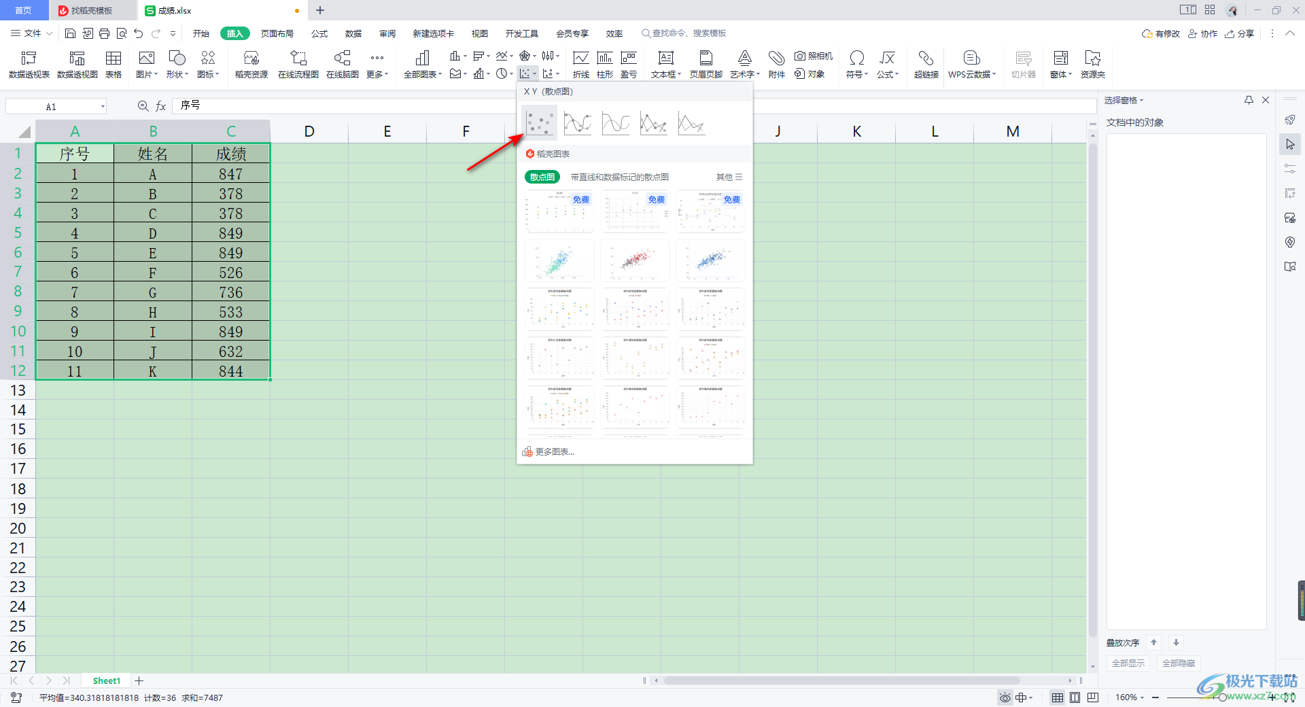Switch to page layout view in status bar
This screenshot has height=707, width=1305.
coord(1075,697)
